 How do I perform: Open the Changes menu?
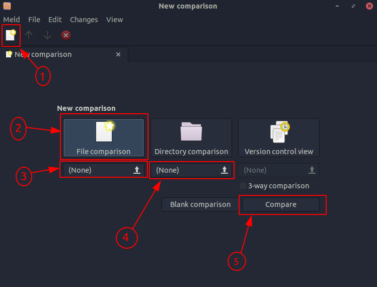[x=84, y=20]
